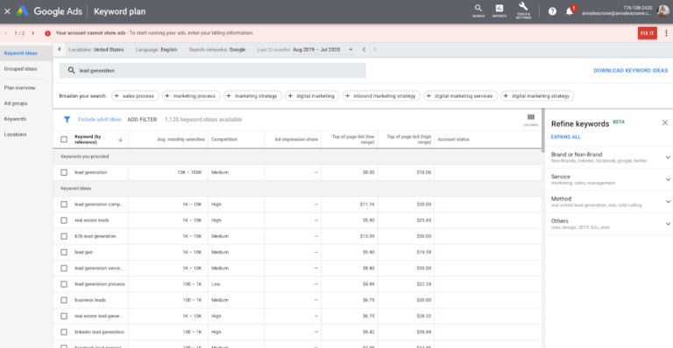Sort by Competition column header
This screenshot has width=673, height=348.
(224, 140)
